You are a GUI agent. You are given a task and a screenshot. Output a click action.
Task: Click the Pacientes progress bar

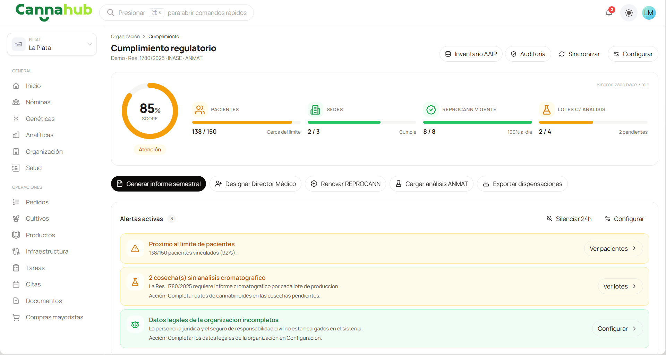click(x=246, y=122)
